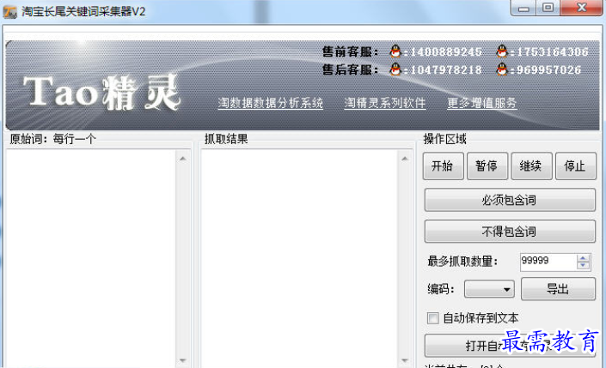Open 淘数据数据分析系统 link
The image size is (606, 368).
270,103
